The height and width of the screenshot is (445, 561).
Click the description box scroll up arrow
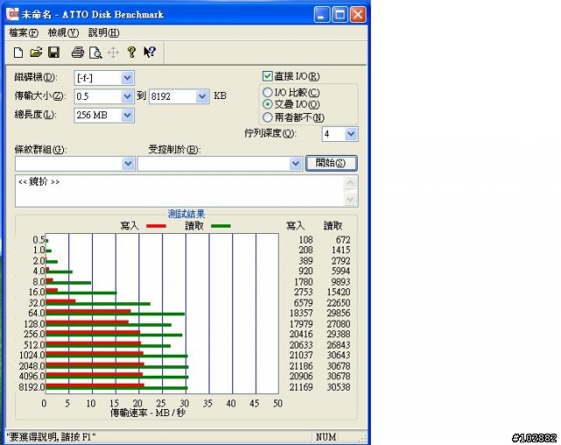click(351, 183)
